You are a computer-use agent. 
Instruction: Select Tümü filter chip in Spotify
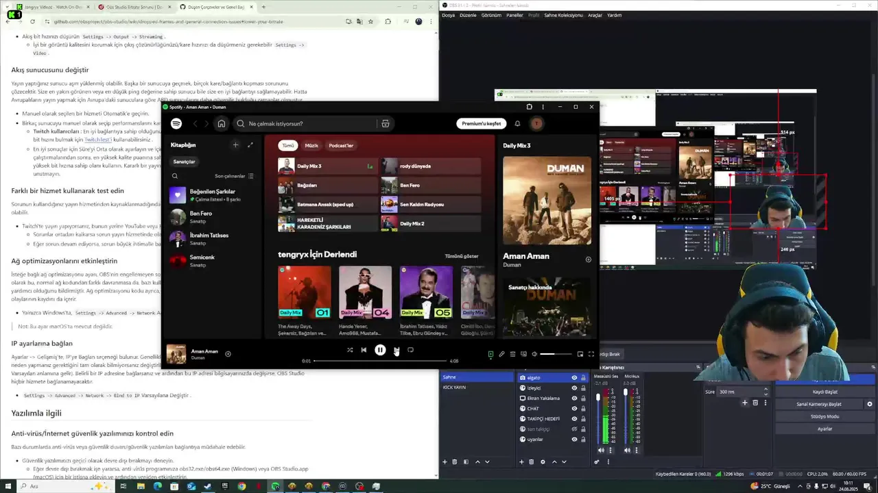coord(288,145)
